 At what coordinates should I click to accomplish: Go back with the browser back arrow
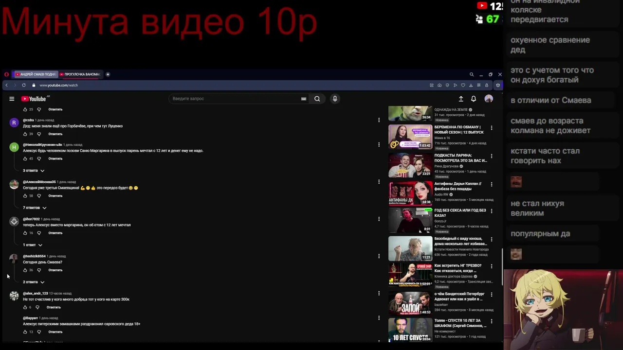click(x=6, y=85)
